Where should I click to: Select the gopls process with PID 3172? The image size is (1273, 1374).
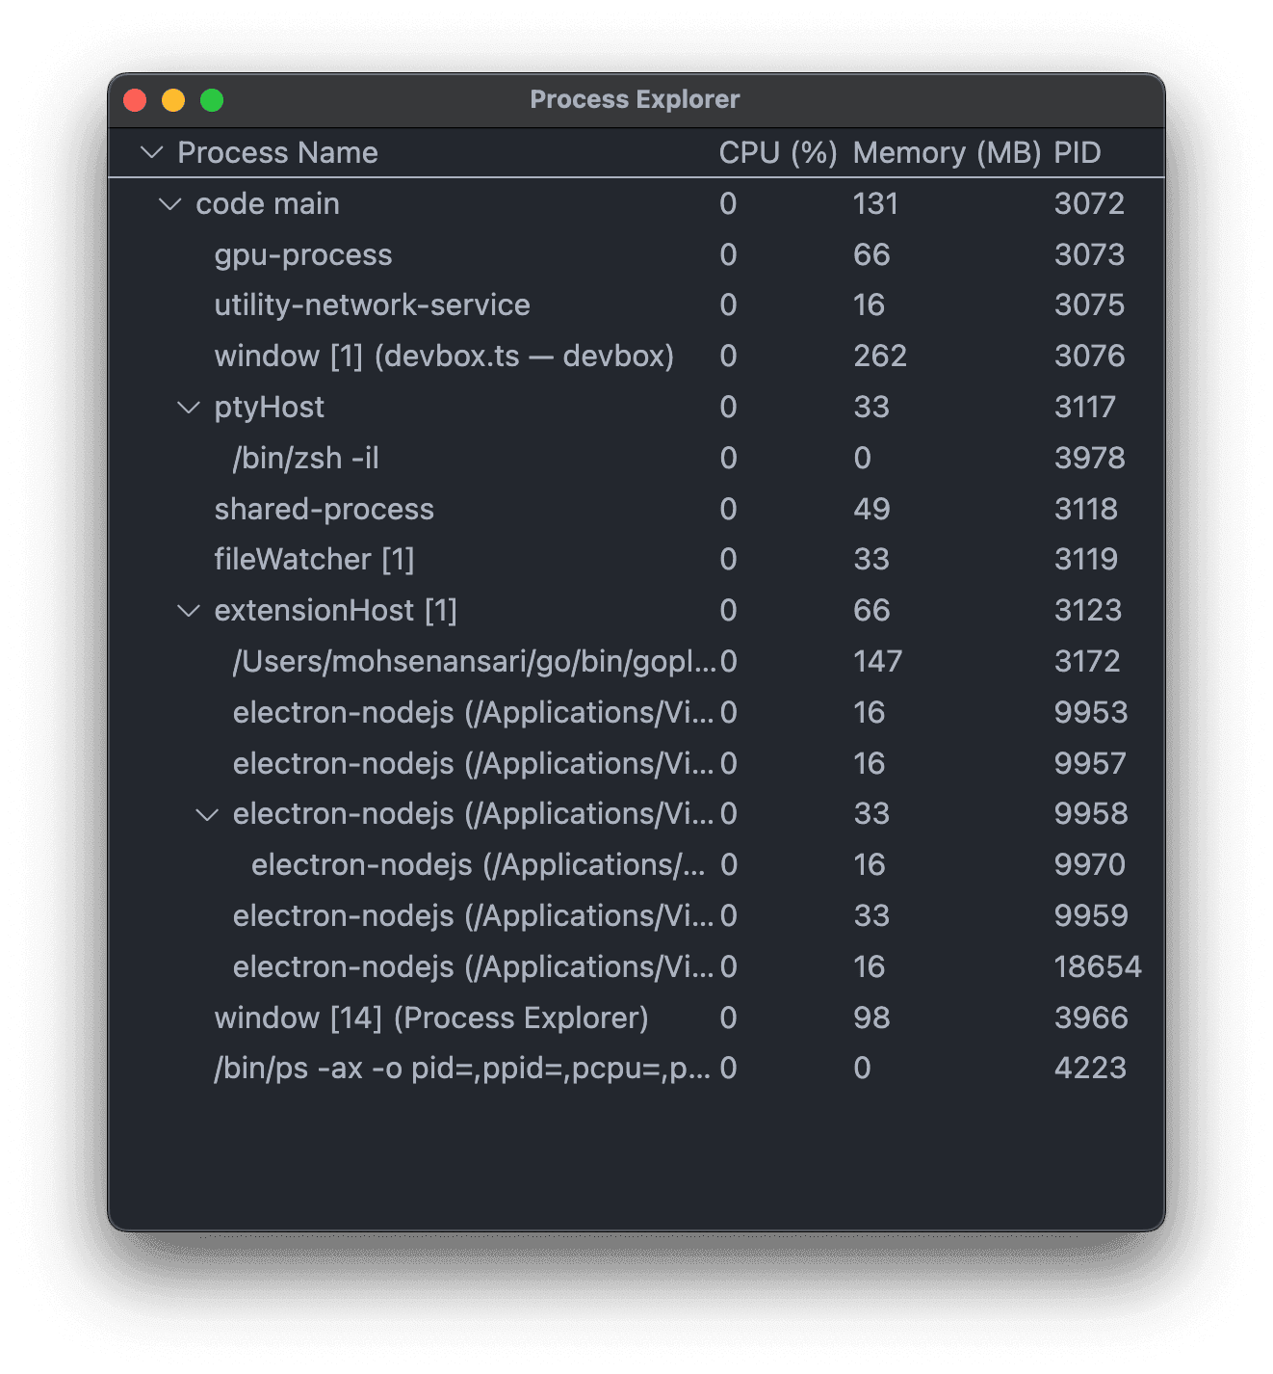pos(636,662)
